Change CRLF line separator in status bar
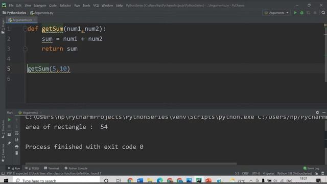 pos(245,173)
